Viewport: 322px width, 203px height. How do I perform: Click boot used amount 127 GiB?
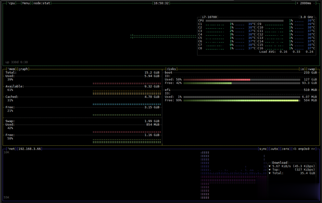310,79
